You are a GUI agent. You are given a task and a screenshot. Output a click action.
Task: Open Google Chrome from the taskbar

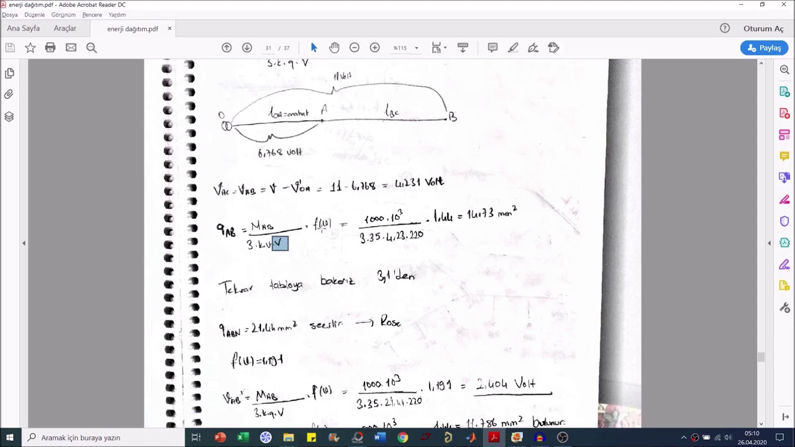[402, 438]
